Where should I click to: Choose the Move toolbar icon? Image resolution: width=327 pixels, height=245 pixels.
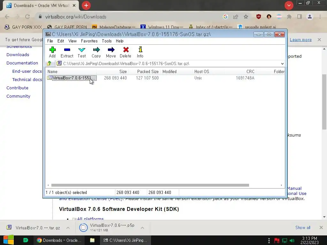(111, 52)
